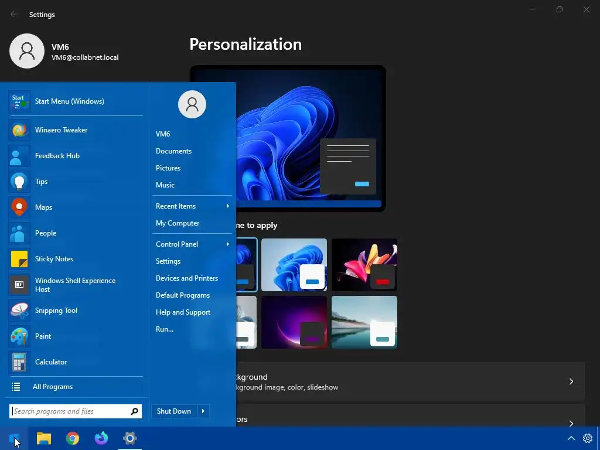Open the Colors row chevron
Screen dimensions: 600x450
[x=571, y=423]
